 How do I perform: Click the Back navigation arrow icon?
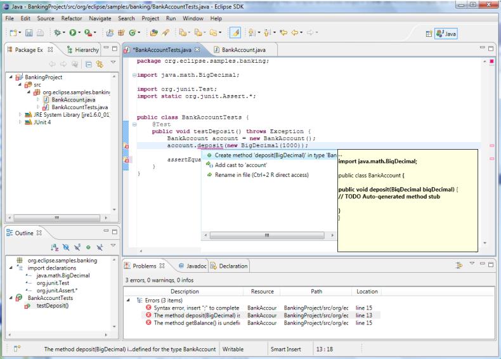click(295, 32)
